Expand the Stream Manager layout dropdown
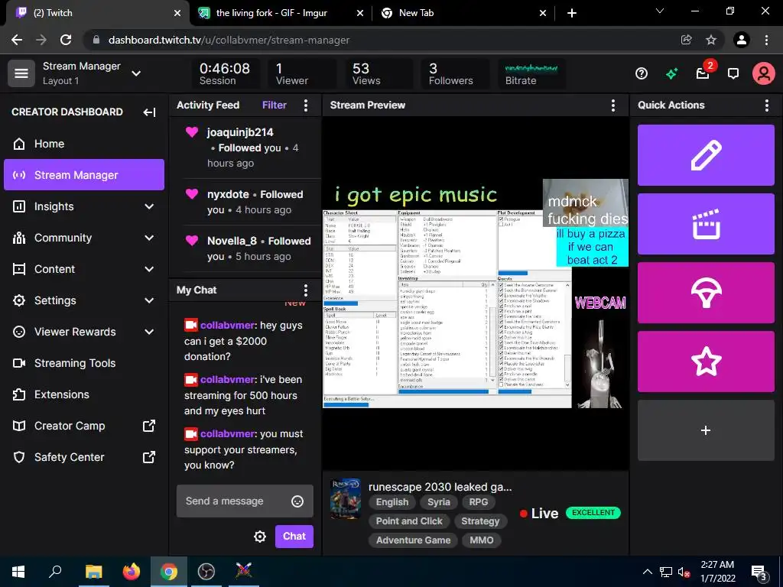Viewport: 783px width, 587px height. tap(136, 73)
